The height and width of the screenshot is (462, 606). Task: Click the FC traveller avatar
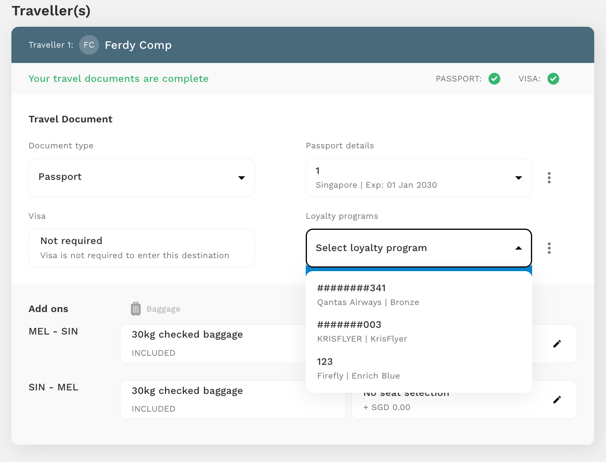pyautogui.click(x=89, y=45)
